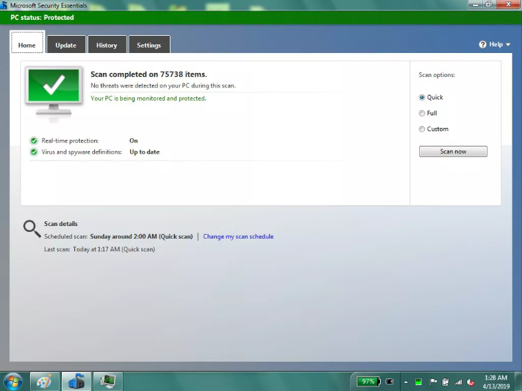Click the Microsoft Security Essentials title icon
This screenshot has height=391, width=522.
click(x=4, y=5)
